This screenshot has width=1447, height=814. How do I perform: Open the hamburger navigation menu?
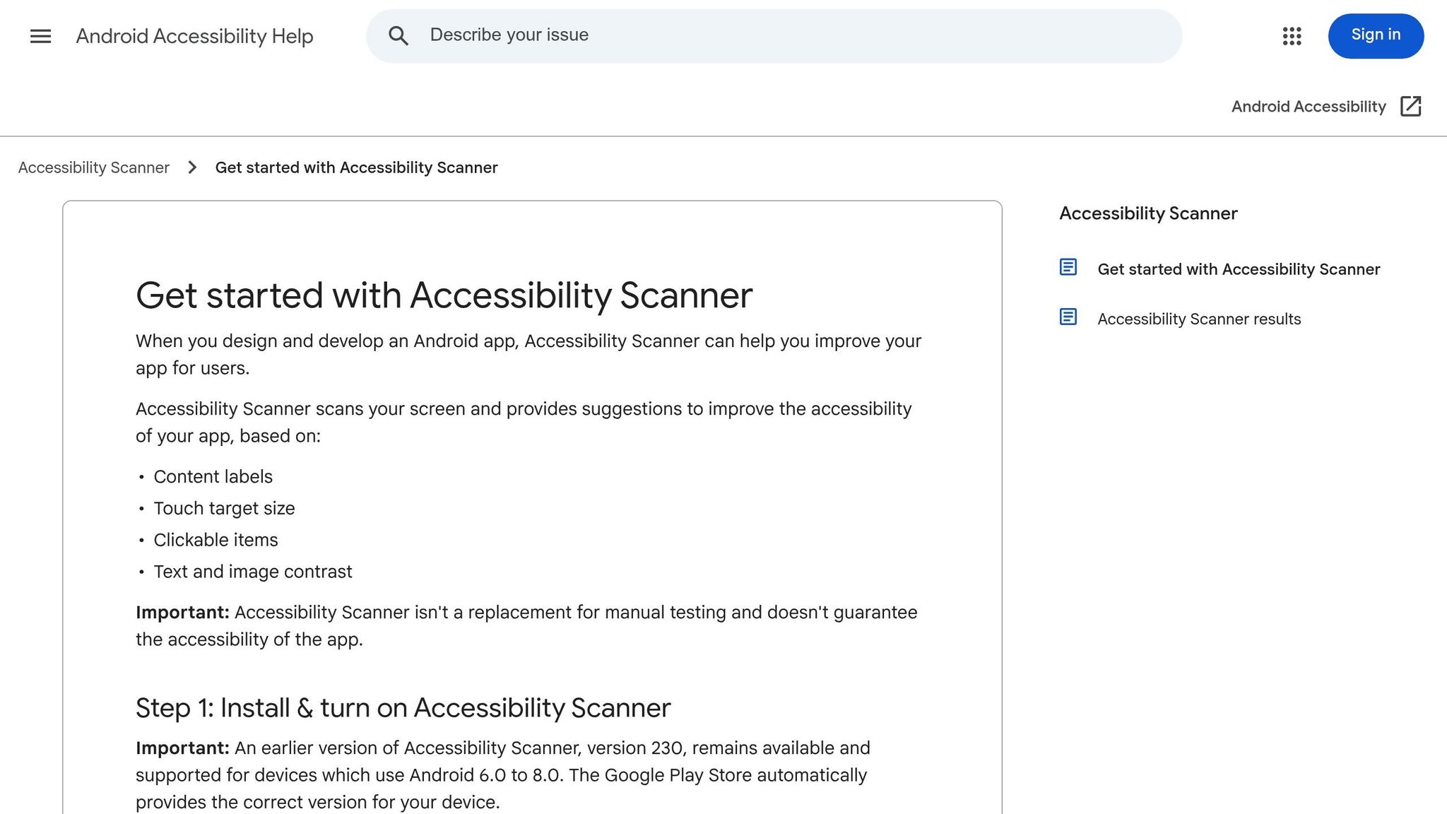(40, 36)
